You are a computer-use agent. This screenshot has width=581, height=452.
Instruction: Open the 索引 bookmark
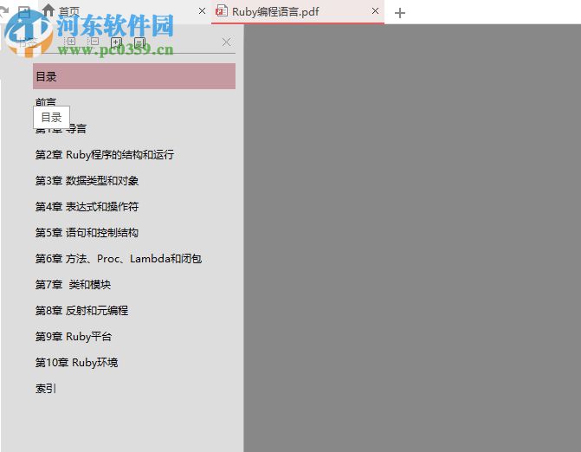pos(46,388)
